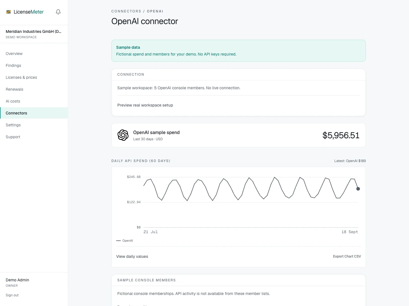The width and height of the screenshot is (409, 306).
Task: Select Connectors in the sidebar
Action: pos(34,113)
